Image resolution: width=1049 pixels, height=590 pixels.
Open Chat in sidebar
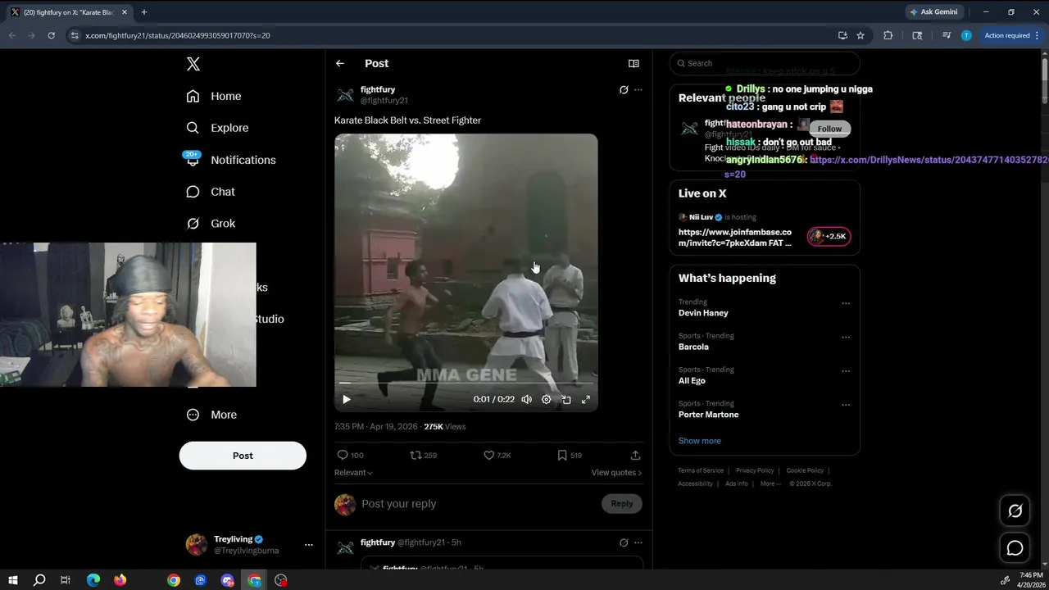tap(211, 192)
